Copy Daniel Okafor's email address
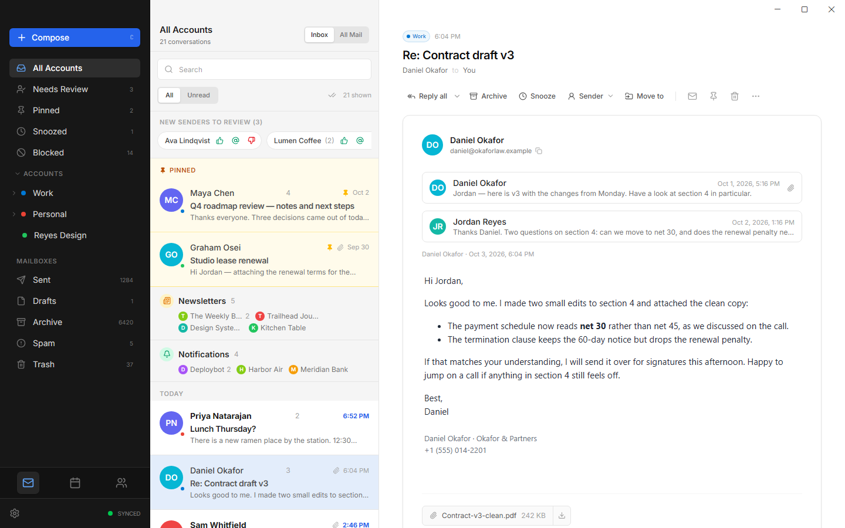Viewport: 845px width, 528px height. tap(539, 151)
